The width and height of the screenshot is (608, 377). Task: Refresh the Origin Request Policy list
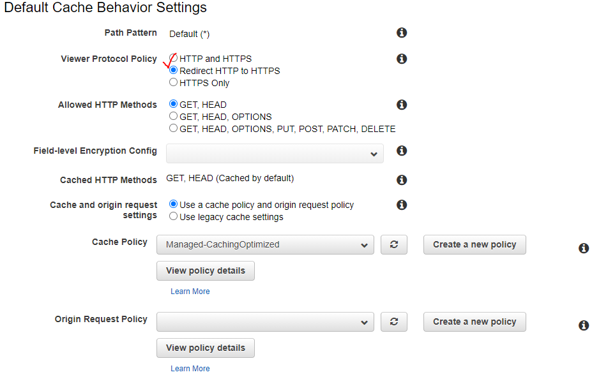tap(394, 322)
